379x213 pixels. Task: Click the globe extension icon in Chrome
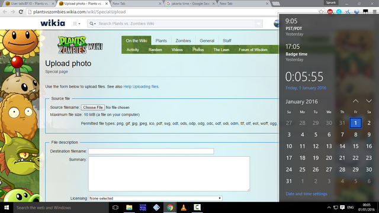356,12
